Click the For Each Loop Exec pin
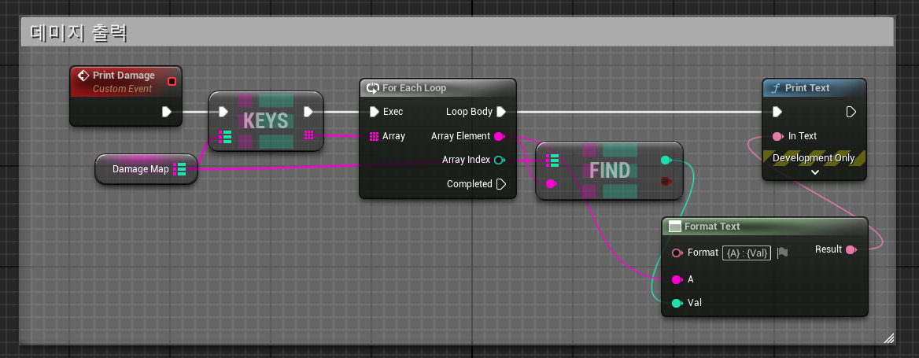 coord(375,111)
